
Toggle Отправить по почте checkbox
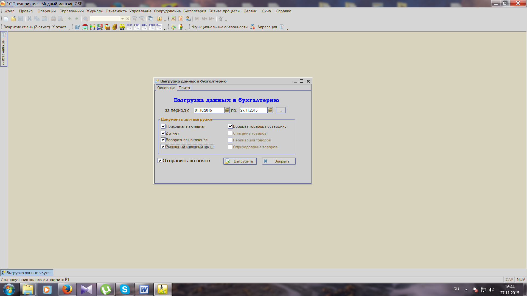click(160, 161)
